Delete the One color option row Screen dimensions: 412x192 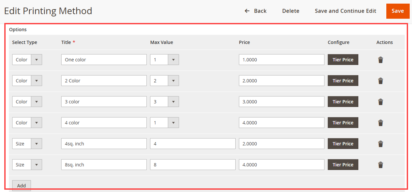pyautogui.click(x=380, y=60)
